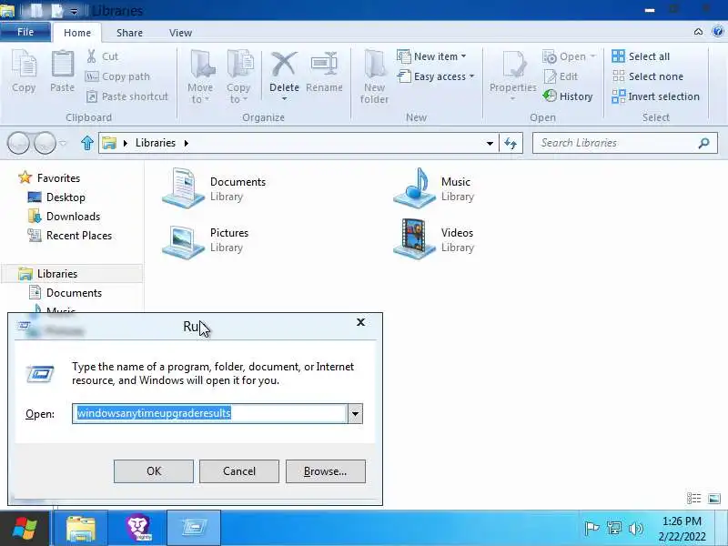Open the Easy access dropdown

[436, 76]
